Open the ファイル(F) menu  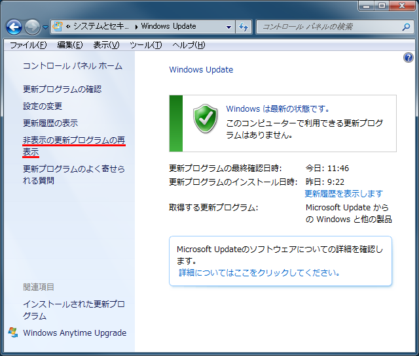[27, 45]
